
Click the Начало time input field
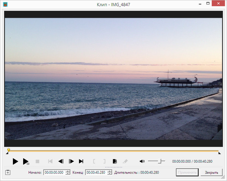54,173
